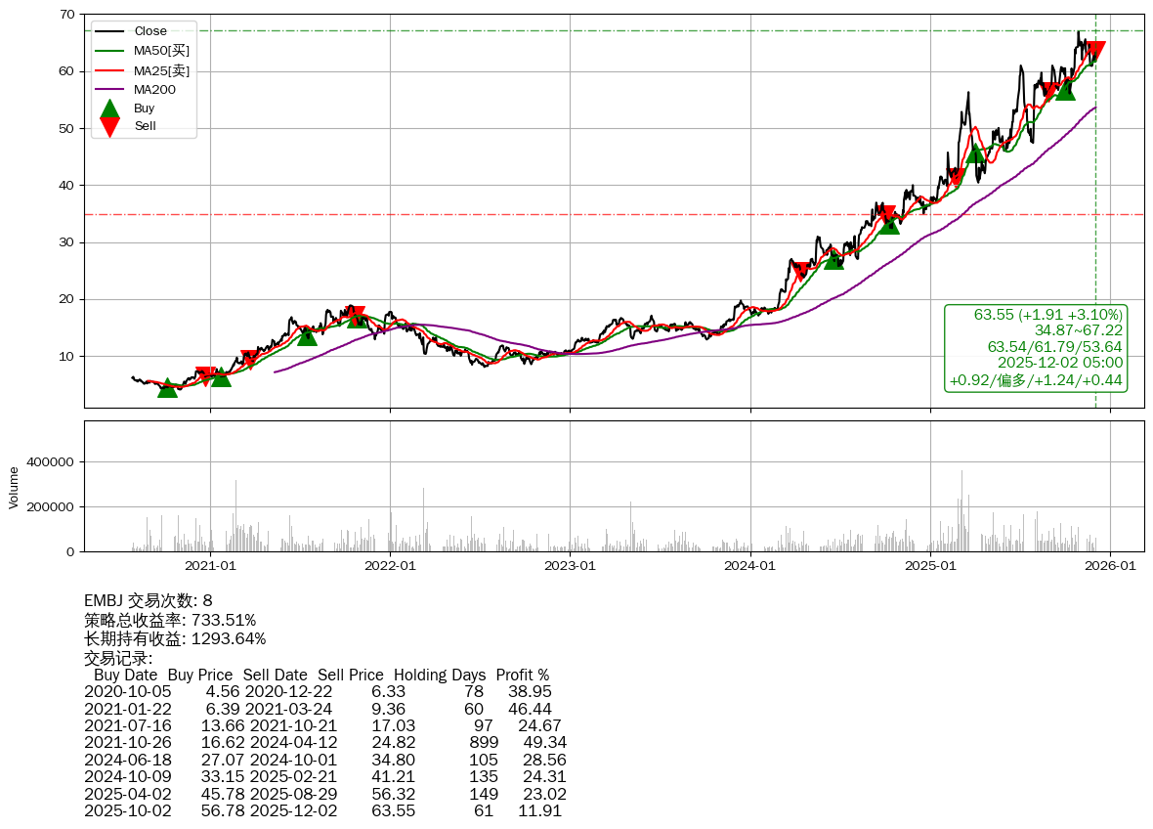The image size is (1153, 829).
Task: Click the Profit % column header
Action: [x=522, y=676]
